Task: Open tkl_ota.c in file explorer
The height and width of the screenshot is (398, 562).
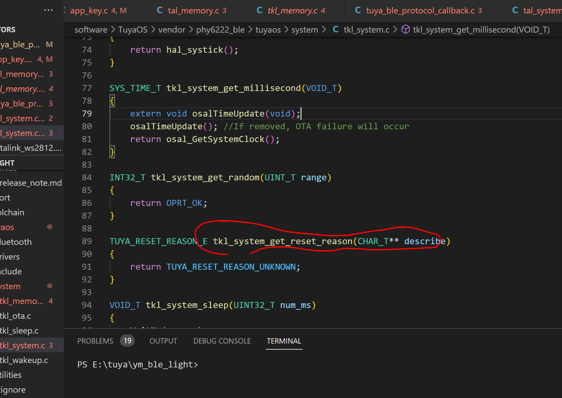Action: pyautogui.click(x=15, y=316)
